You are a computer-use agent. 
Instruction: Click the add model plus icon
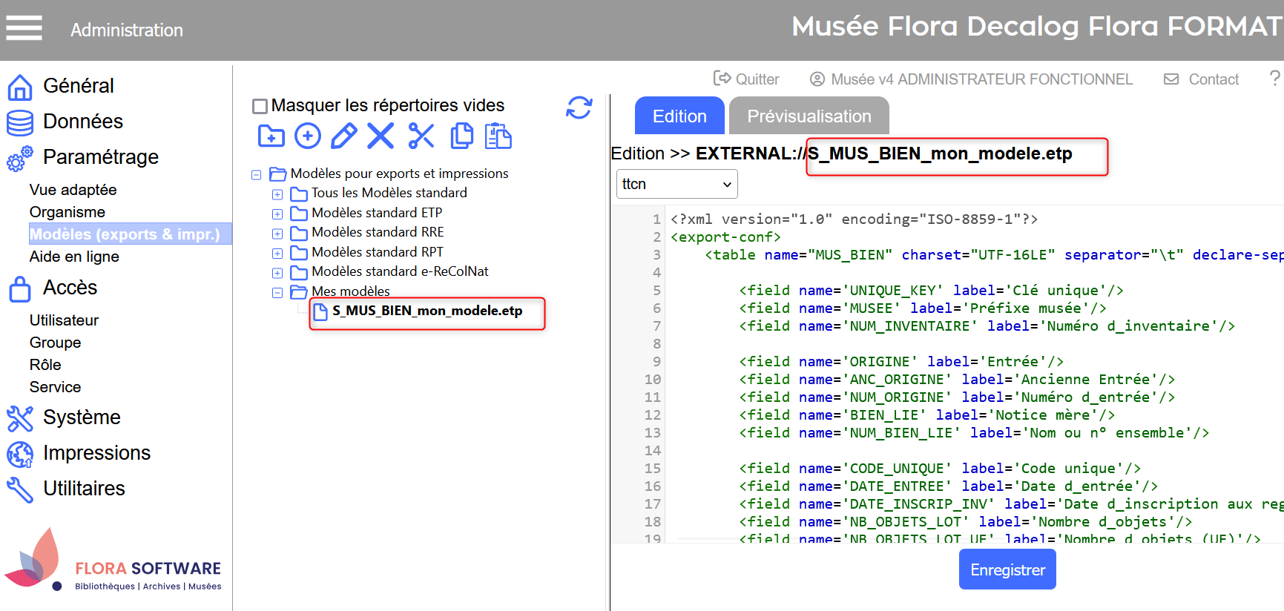coord(308,136)
